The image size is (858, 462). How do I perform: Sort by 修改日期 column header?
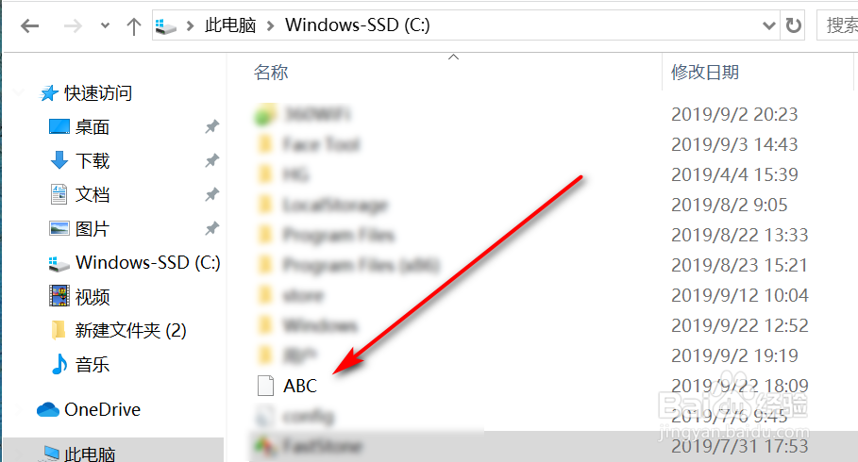point(705,73)
